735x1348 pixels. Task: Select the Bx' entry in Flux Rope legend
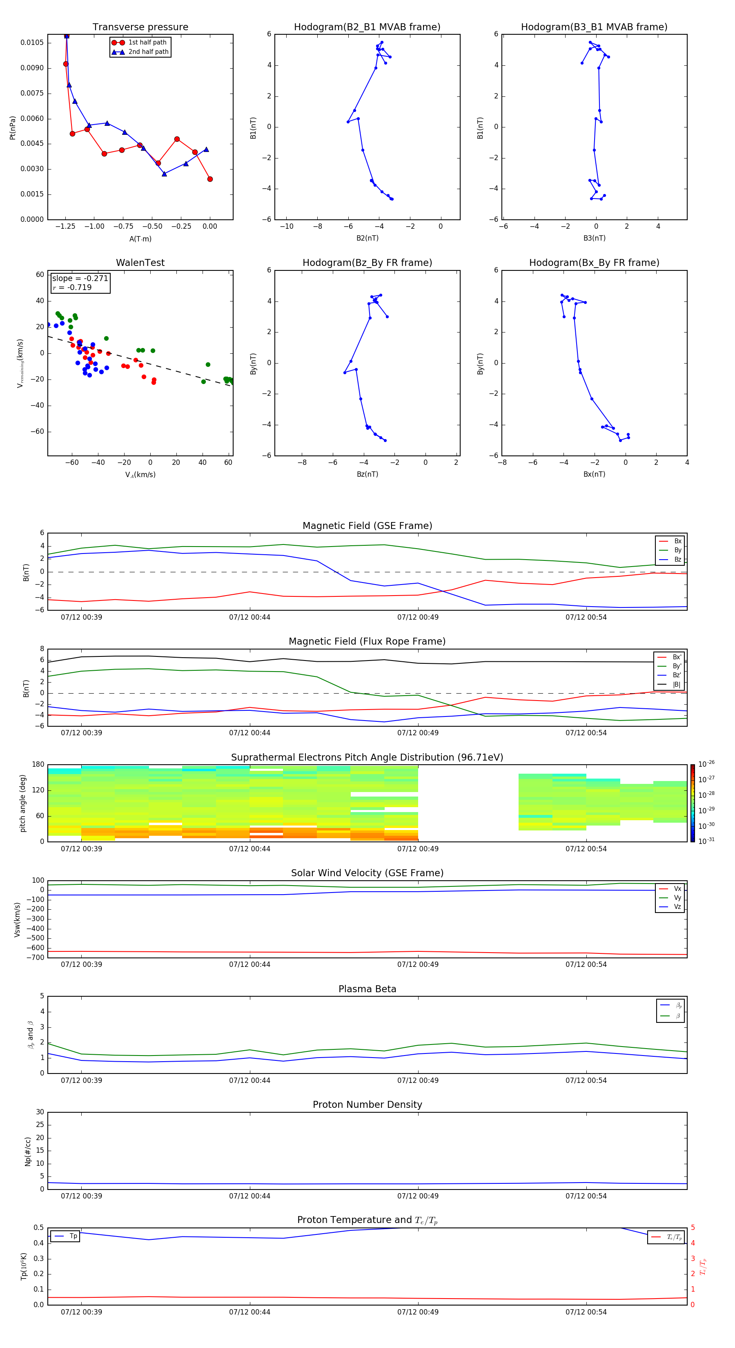point(669,657)
